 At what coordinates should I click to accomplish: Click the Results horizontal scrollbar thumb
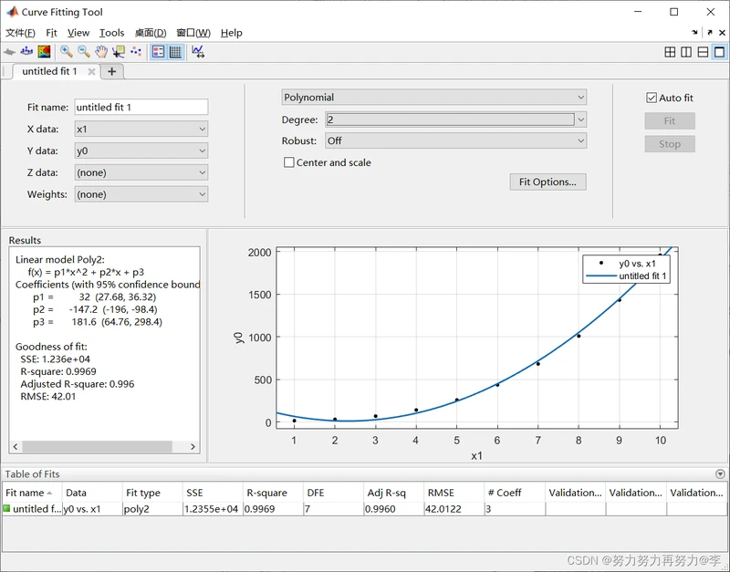pyautogui.click(x=98, y=447)
